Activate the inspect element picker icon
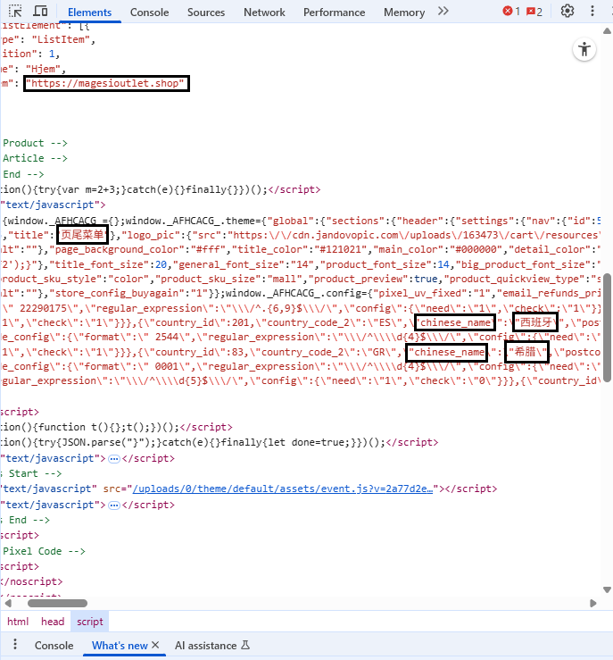 [x=15, y=11]
